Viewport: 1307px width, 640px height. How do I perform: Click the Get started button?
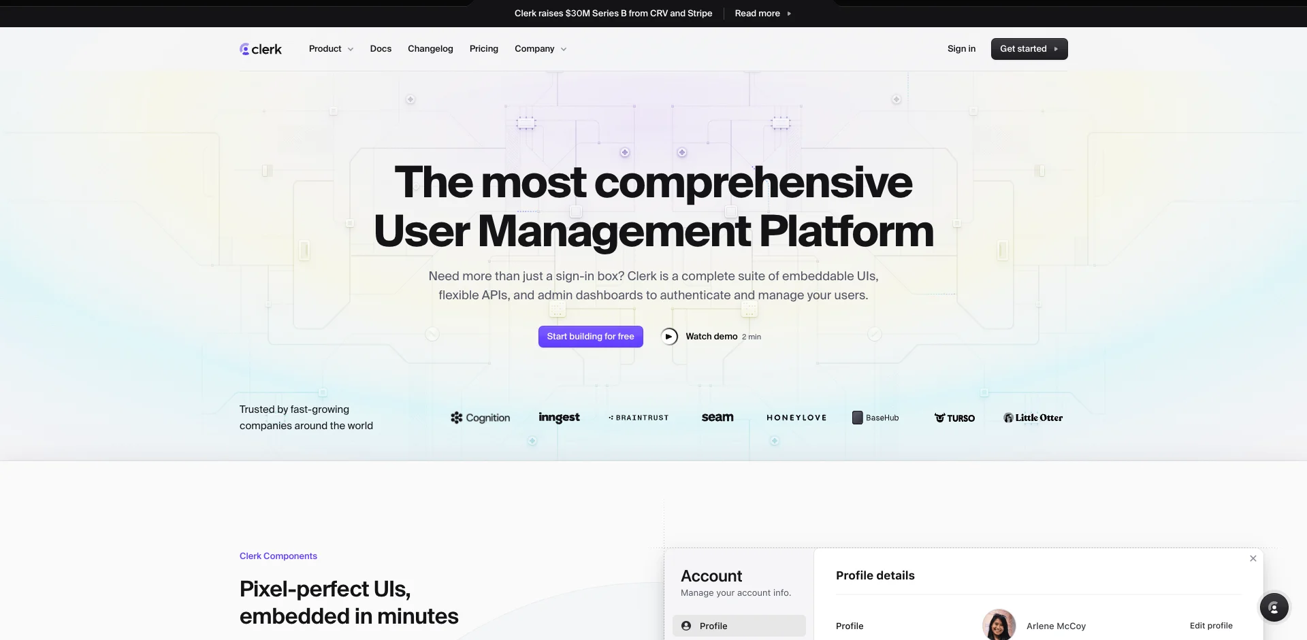tap(1029, 49)
